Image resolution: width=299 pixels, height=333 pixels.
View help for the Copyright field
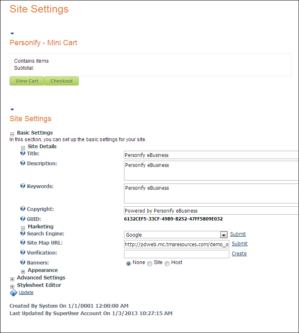[22, 209]
